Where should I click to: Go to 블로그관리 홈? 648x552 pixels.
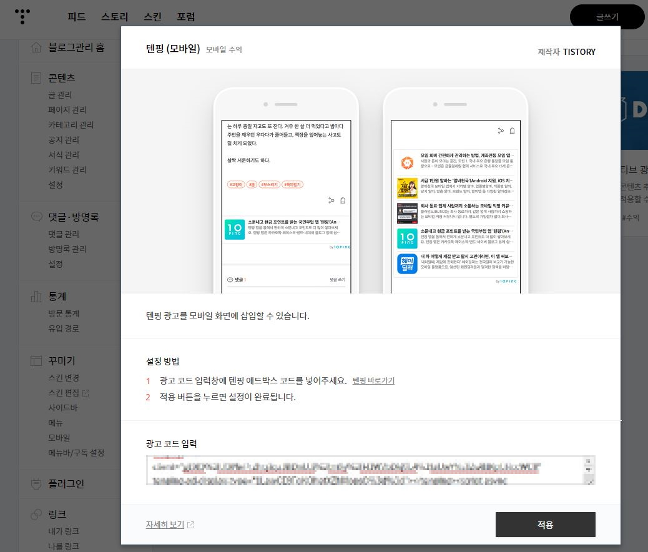76,47
